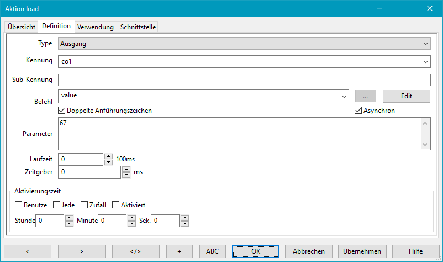Image resolution: width=443 pixels, height=262 pixels.
Task: Open the Schnittstelle tab
Action: (x=138, y=27)
